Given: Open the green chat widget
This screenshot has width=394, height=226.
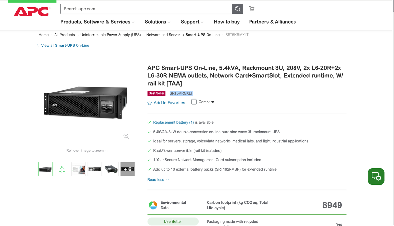Looking at the screenshot, I should pyautogui.click(x=376, y=176).
